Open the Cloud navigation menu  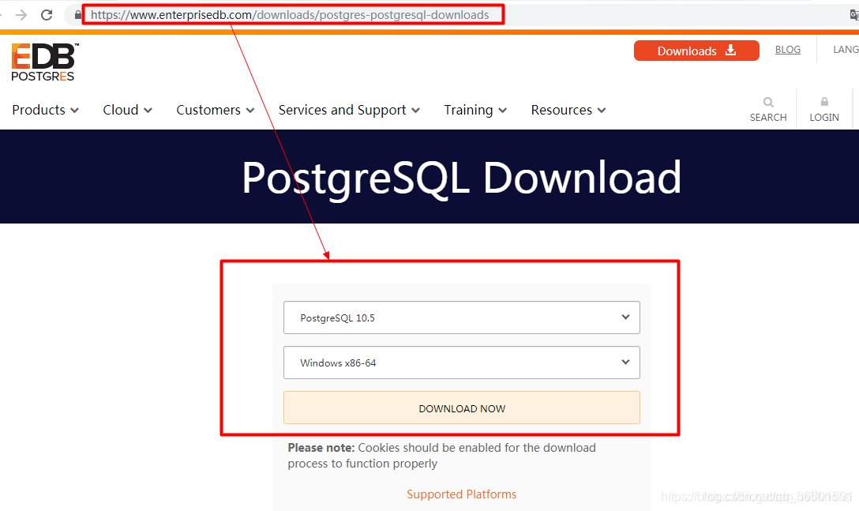pos(121,110)
